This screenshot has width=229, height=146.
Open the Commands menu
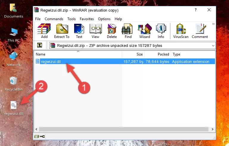point(54,19)
